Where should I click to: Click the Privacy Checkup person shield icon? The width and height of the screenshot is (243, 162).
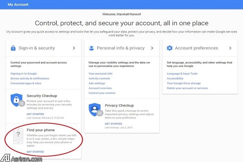point(94,111)
